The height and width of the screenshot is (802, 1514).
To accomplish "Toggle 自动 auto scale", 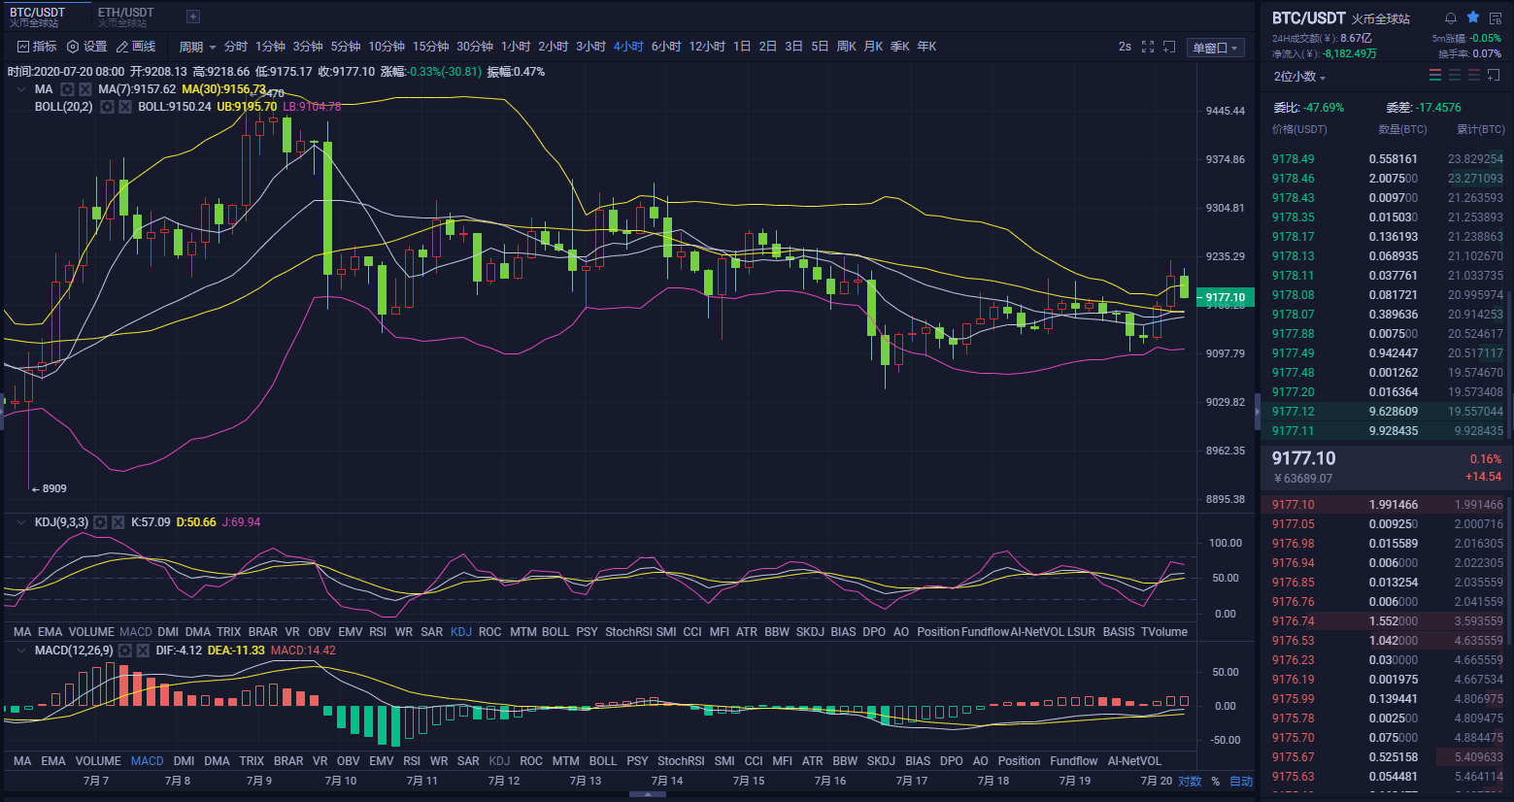I will pos(1241,782).
